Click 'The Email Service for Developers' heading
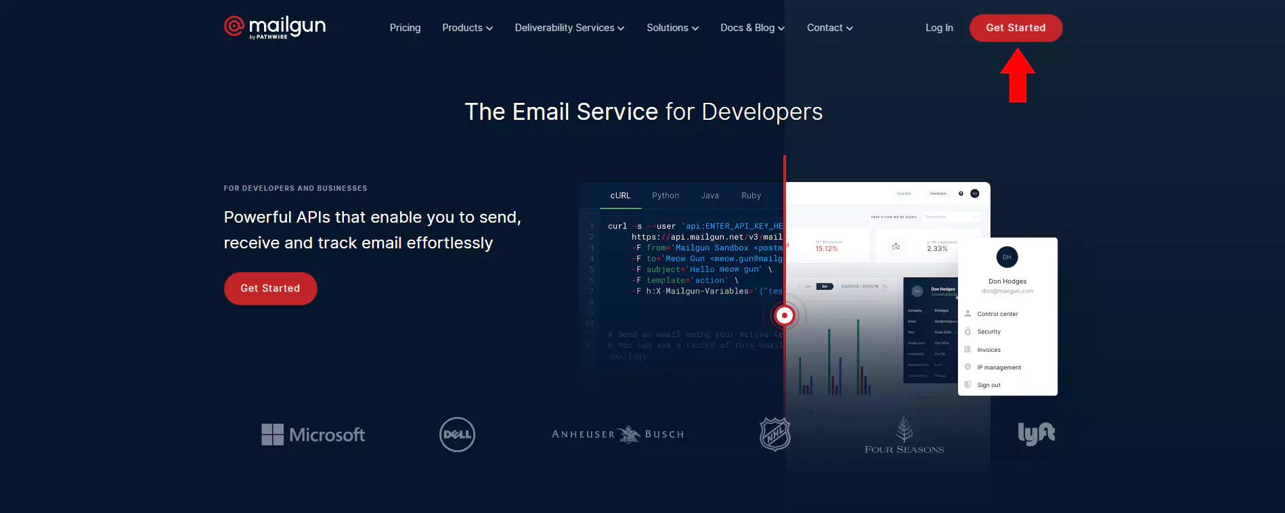This screenshot has height=513, width=1285. tap(643, 112)
